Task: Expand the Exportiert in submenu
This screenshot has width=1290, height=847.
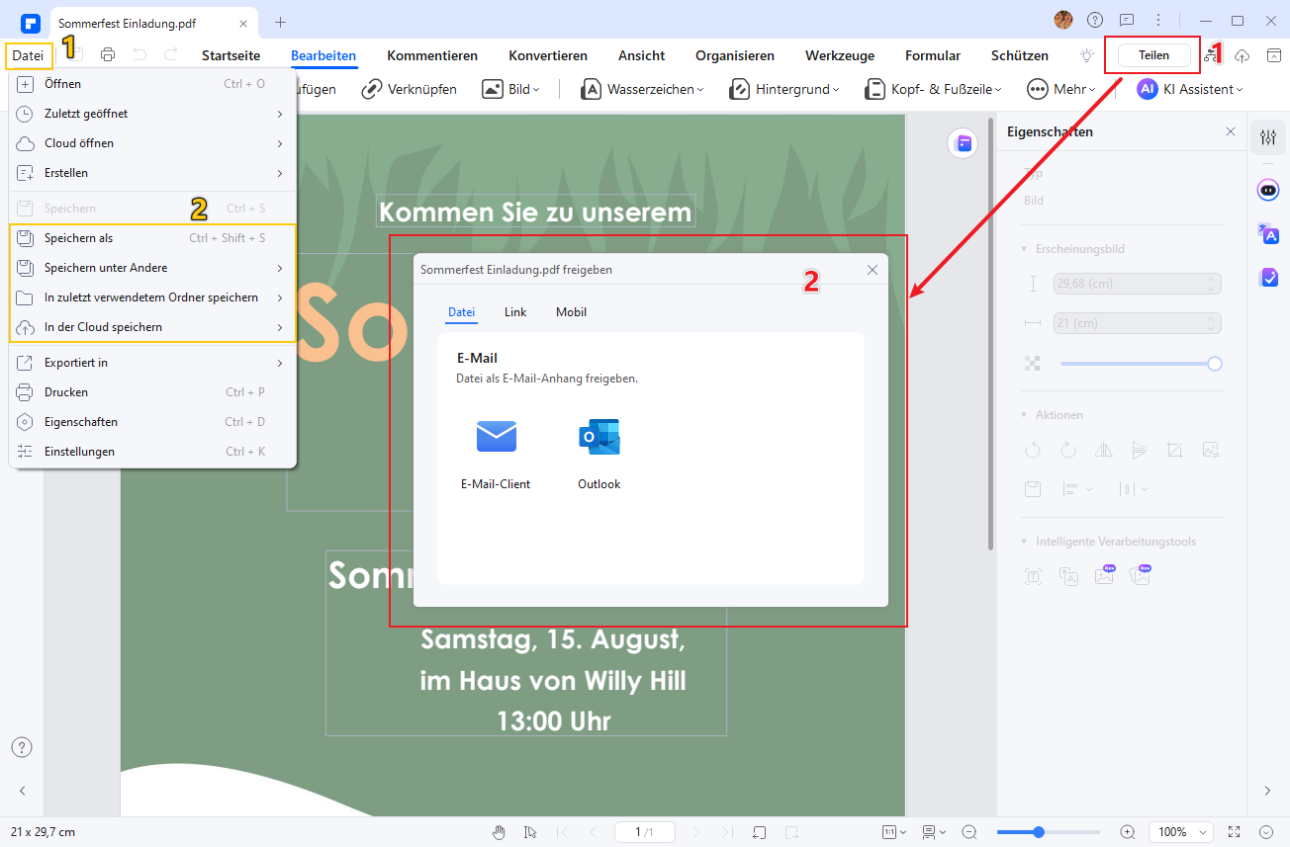Action: (150, 363)
